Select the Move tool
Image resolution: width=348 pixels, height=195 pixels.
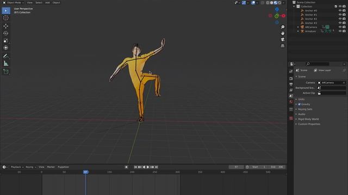click(6, 26)
